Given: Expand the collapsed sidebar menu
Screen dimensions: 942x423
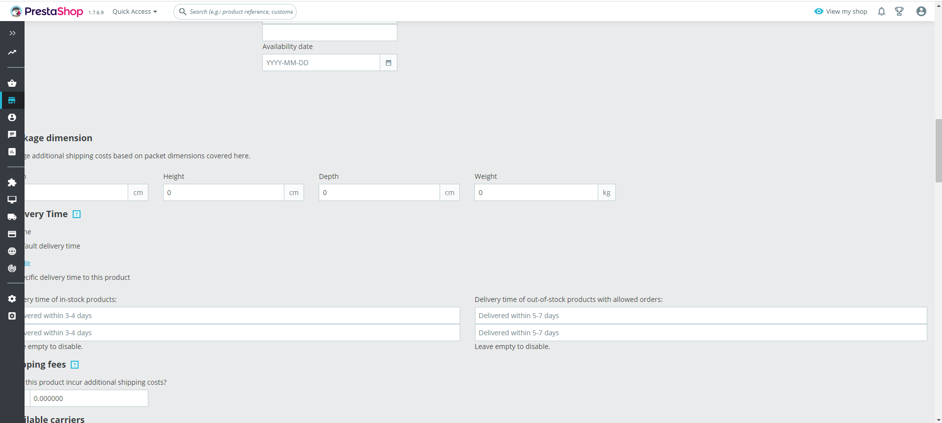Looking at the screenshot, I should point(12,33).
